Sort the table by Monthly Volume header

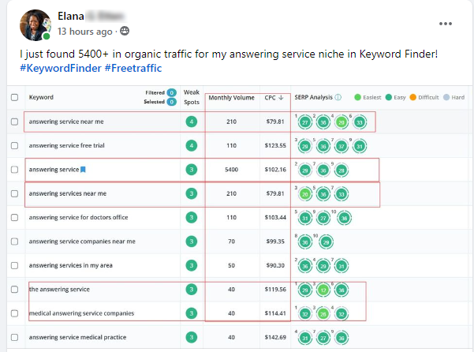click(x=231, y=98)
